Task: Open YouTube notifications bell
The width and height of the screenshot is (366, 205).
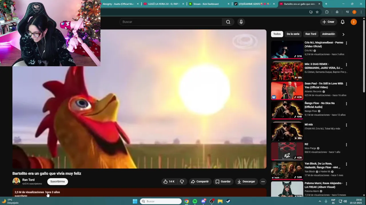Action: (343, 22)
